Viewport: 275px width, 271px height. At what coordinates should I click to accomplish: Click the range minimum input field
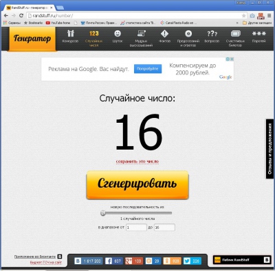pos(136,228)
